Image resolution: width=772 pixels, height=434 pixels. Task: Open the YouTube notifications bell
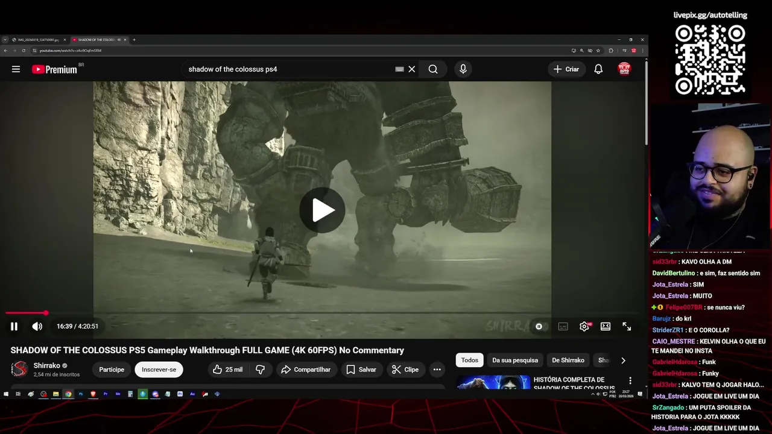pyautogui.click(x=598, y=69)
